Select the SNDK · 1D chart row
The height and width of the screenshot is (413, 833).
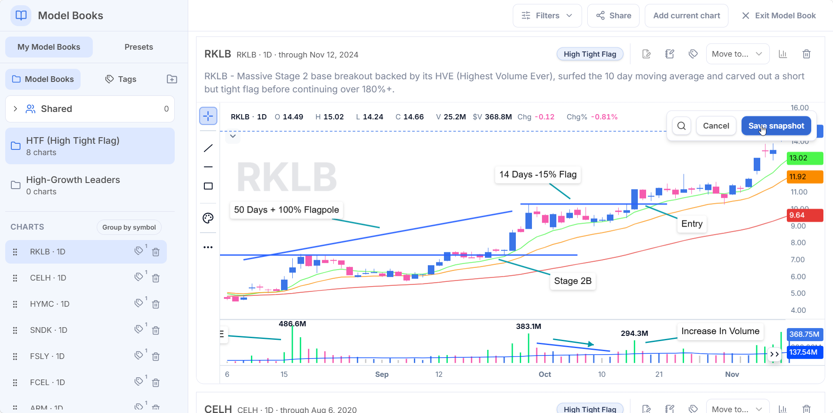[x=86, y=330]
